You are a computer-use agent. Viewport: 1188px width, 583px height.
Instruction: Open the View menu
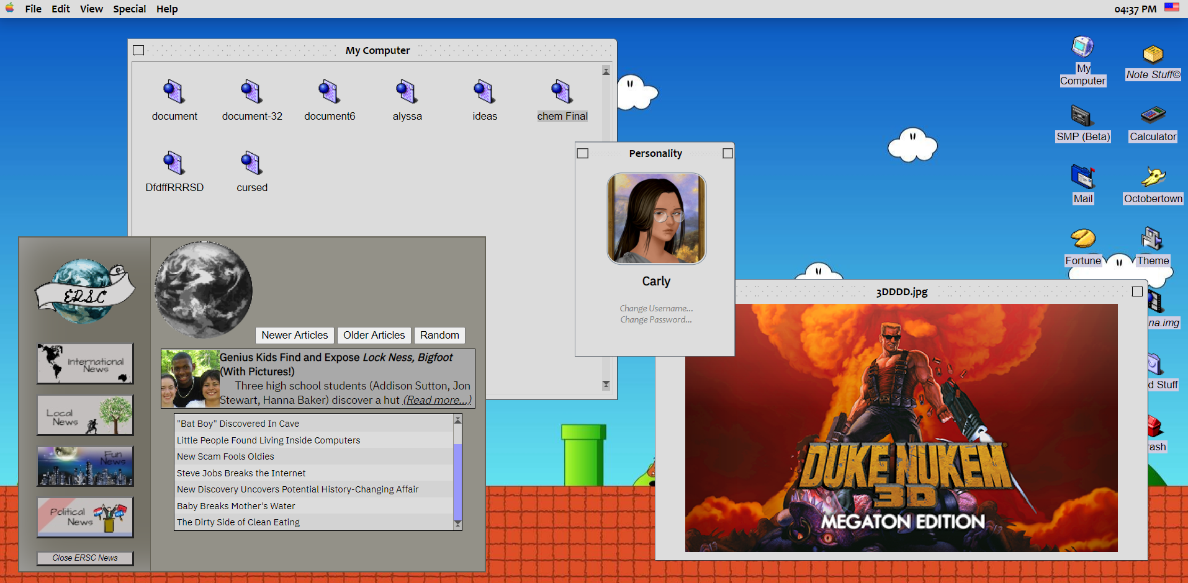[91, 9]
